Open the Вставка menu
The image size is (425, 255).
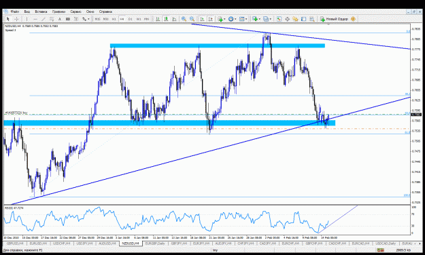[x=41, y=12]
